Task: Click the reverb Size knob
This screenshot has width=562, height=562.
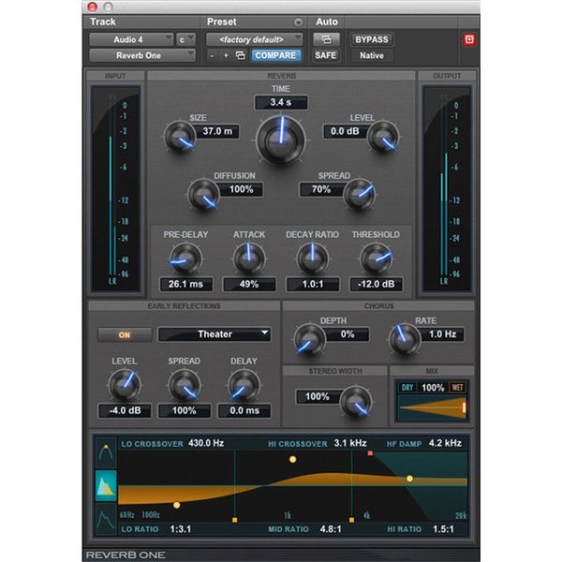Action: 180,137
